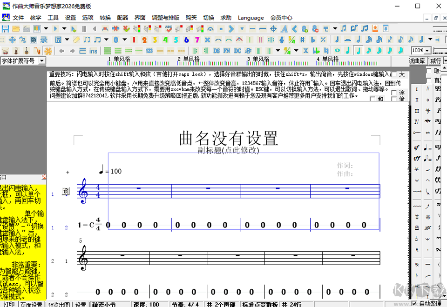Click the 123 numbering icon
Screen dimensions: 447x307
(149, 51)
